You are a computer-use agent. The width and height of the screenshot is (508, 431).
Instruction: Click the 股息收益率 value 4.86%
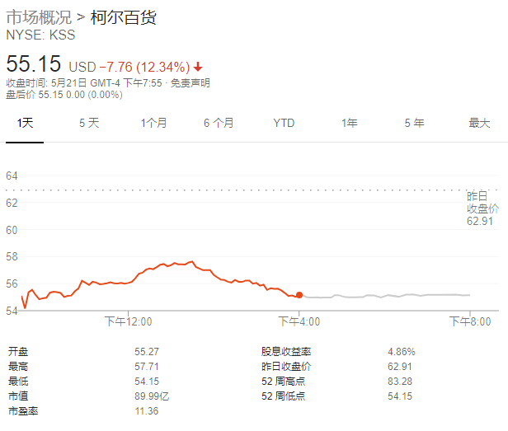(x=402, y=352)
